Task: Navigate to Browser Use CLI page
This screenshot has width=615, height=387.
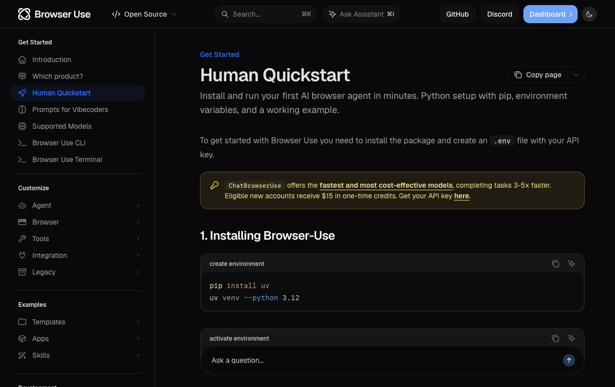Action: [x=78, y=143]
